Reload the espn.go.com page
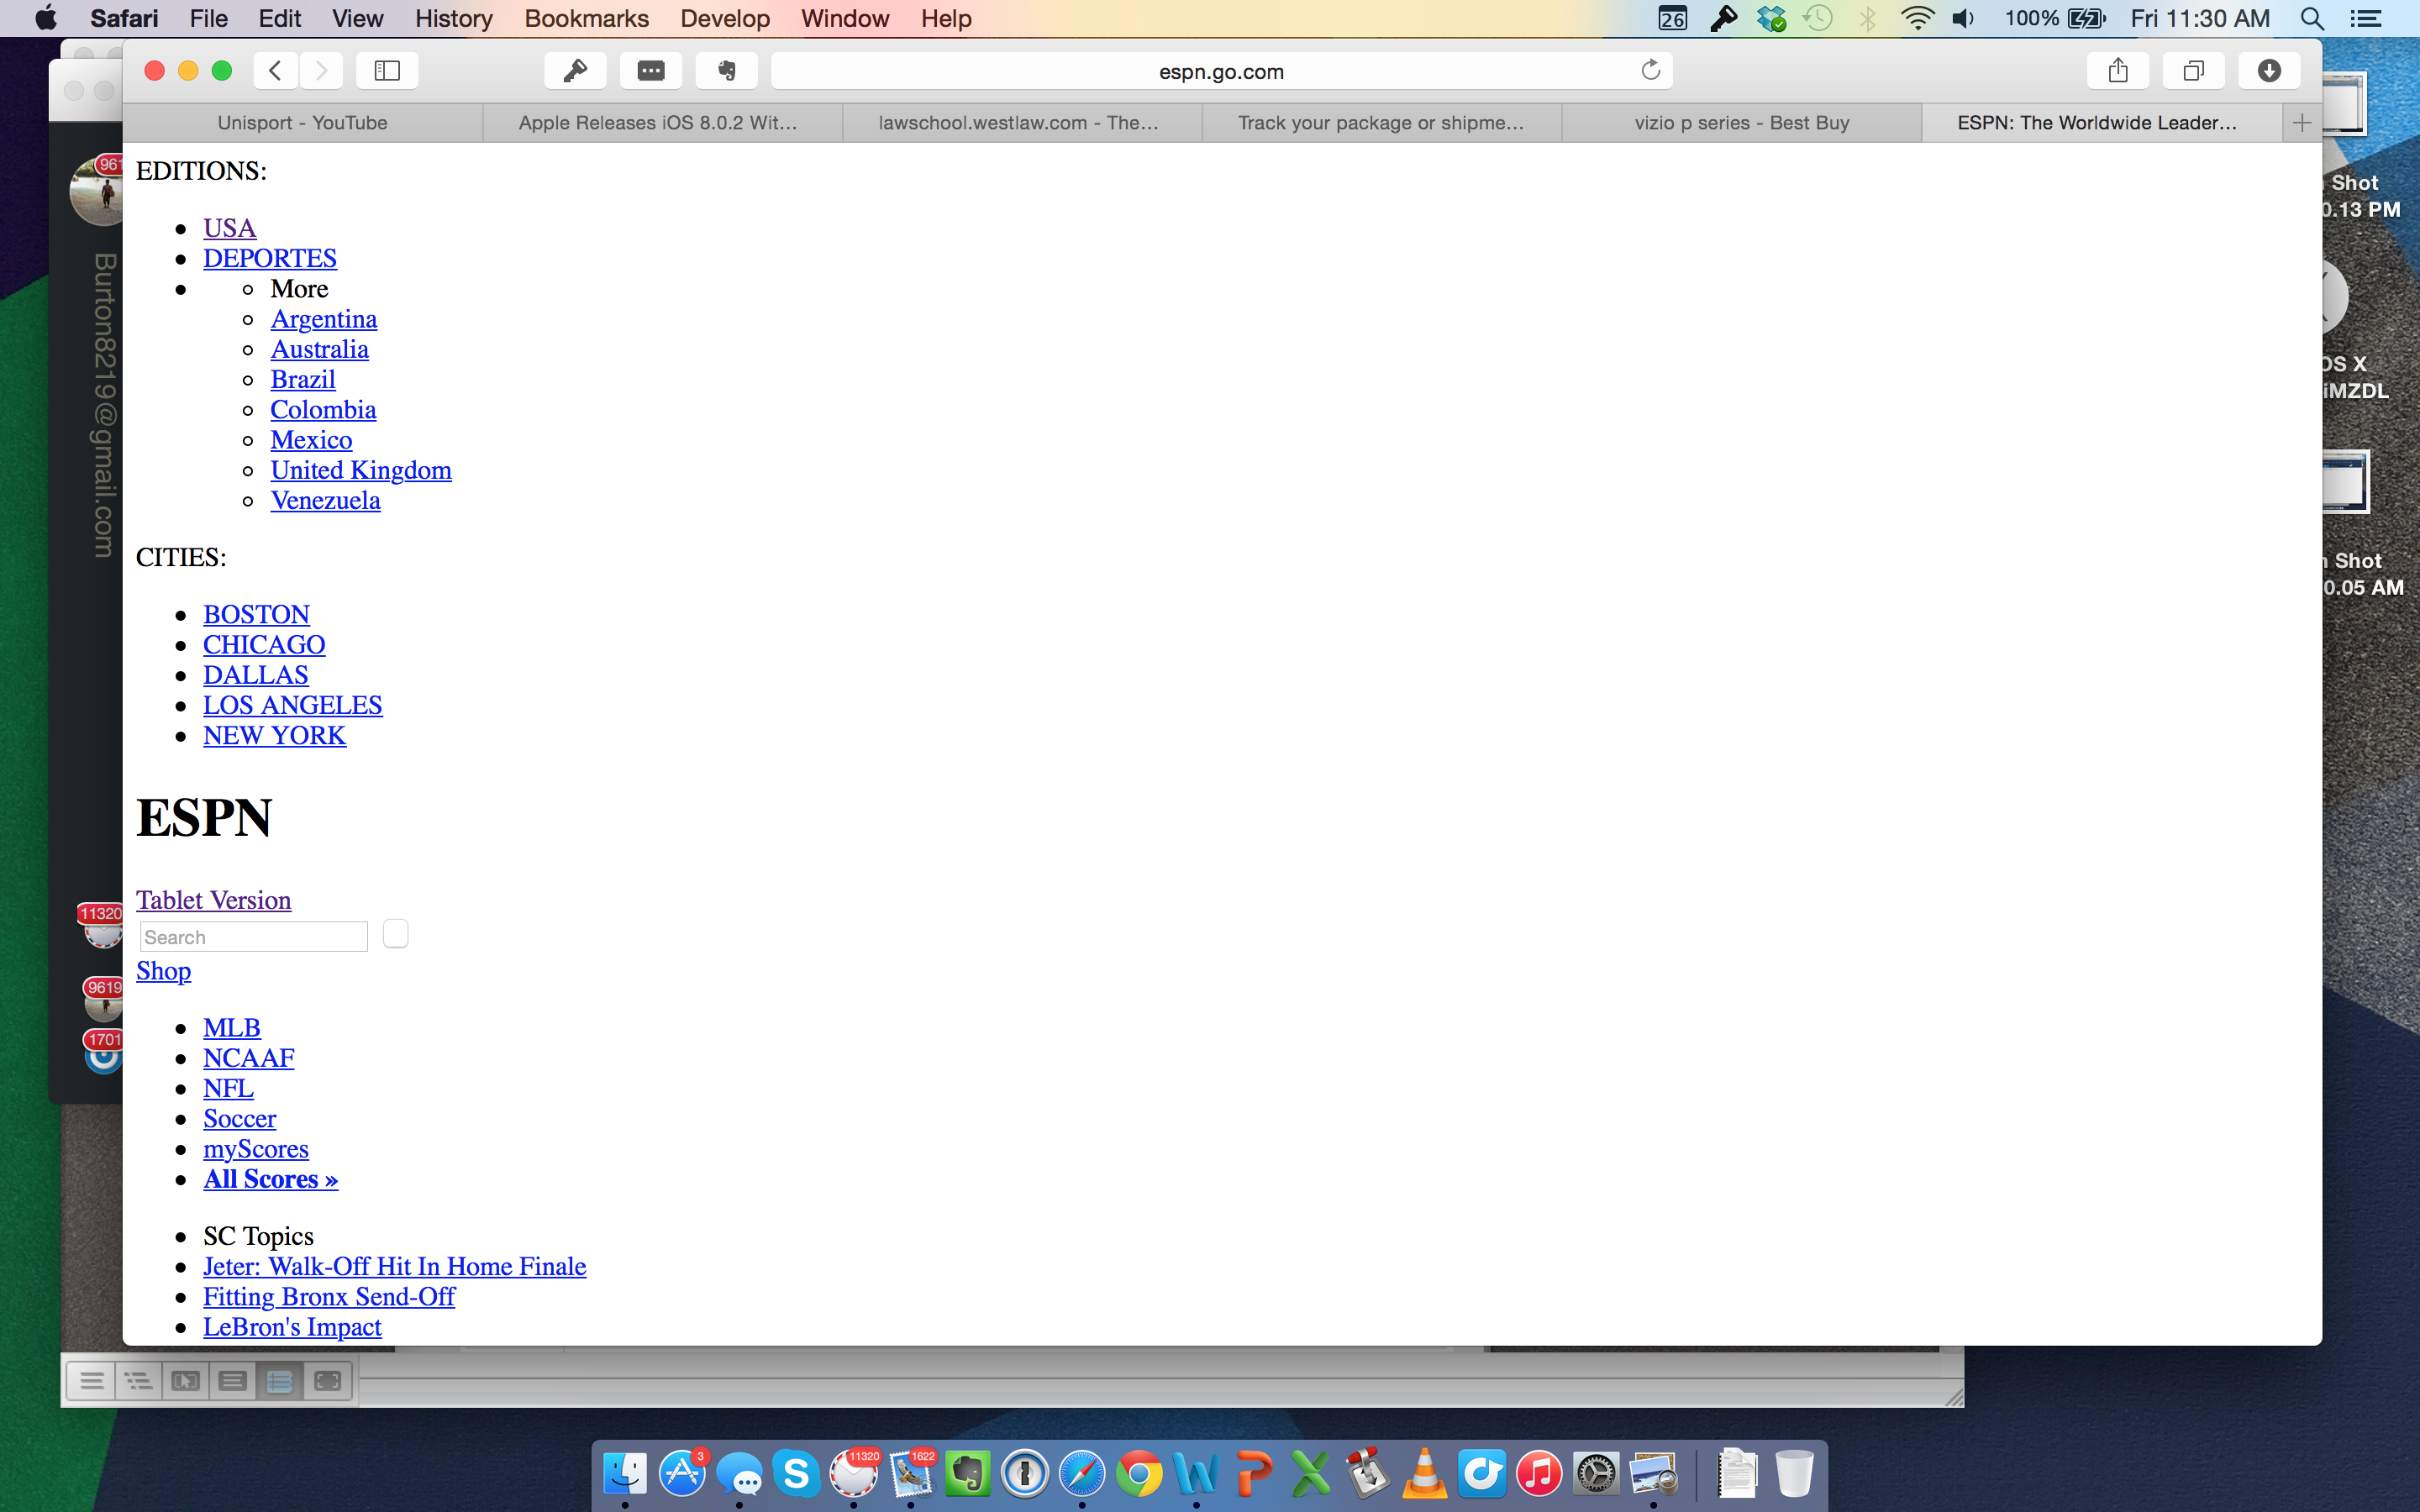Image resolution: width=2420 pixels, height=1512 pixels. click(x=1650, y=70)
